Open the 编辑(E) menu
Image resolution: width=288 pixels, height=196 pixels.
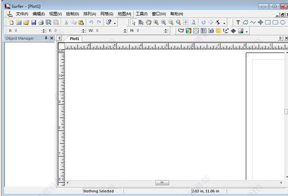click(39, 14)
